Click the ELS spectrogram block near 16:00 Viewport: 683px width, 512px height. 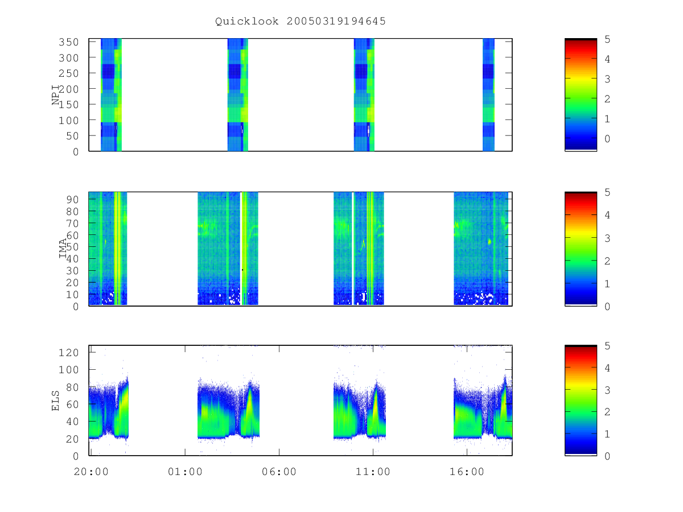[483, 407]
